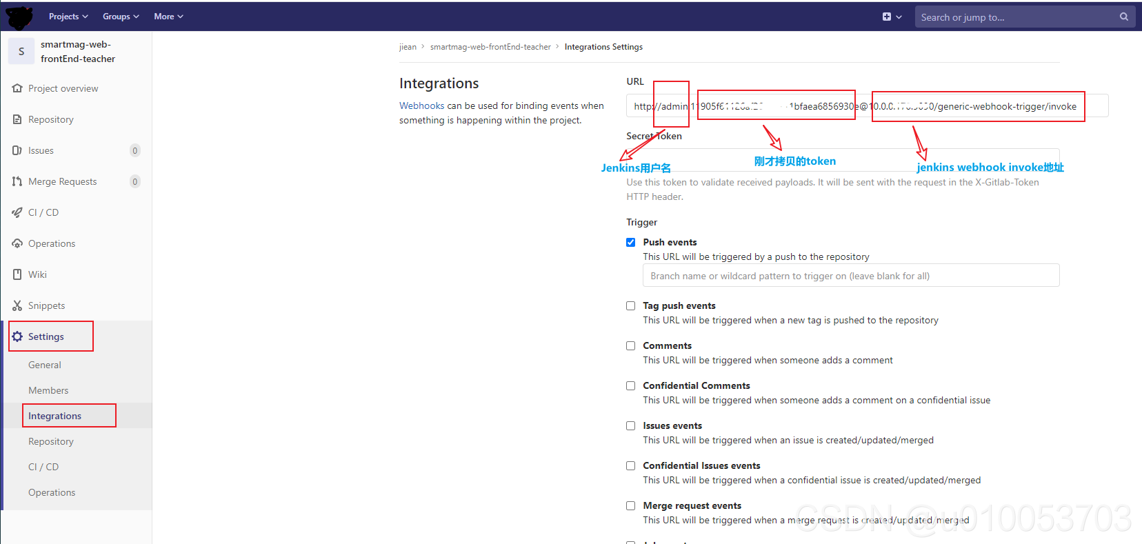Click the Merge Requests branch icon

point(17,181)
